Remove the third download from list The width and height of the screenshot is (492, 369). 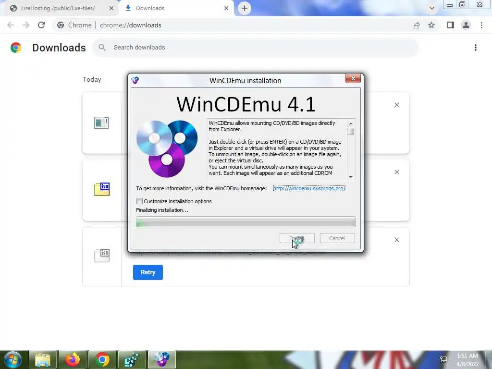point(396,240)
